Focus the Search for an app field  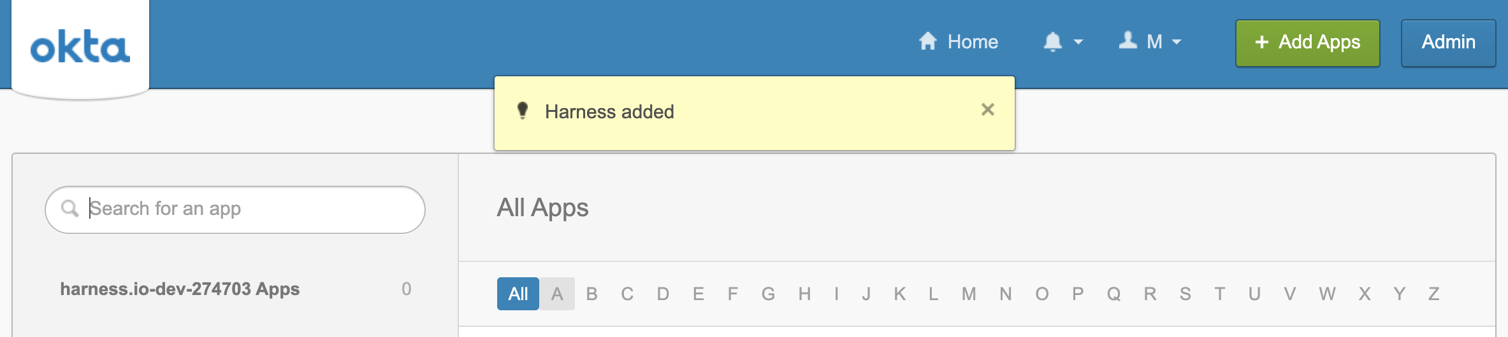[235, 209]
